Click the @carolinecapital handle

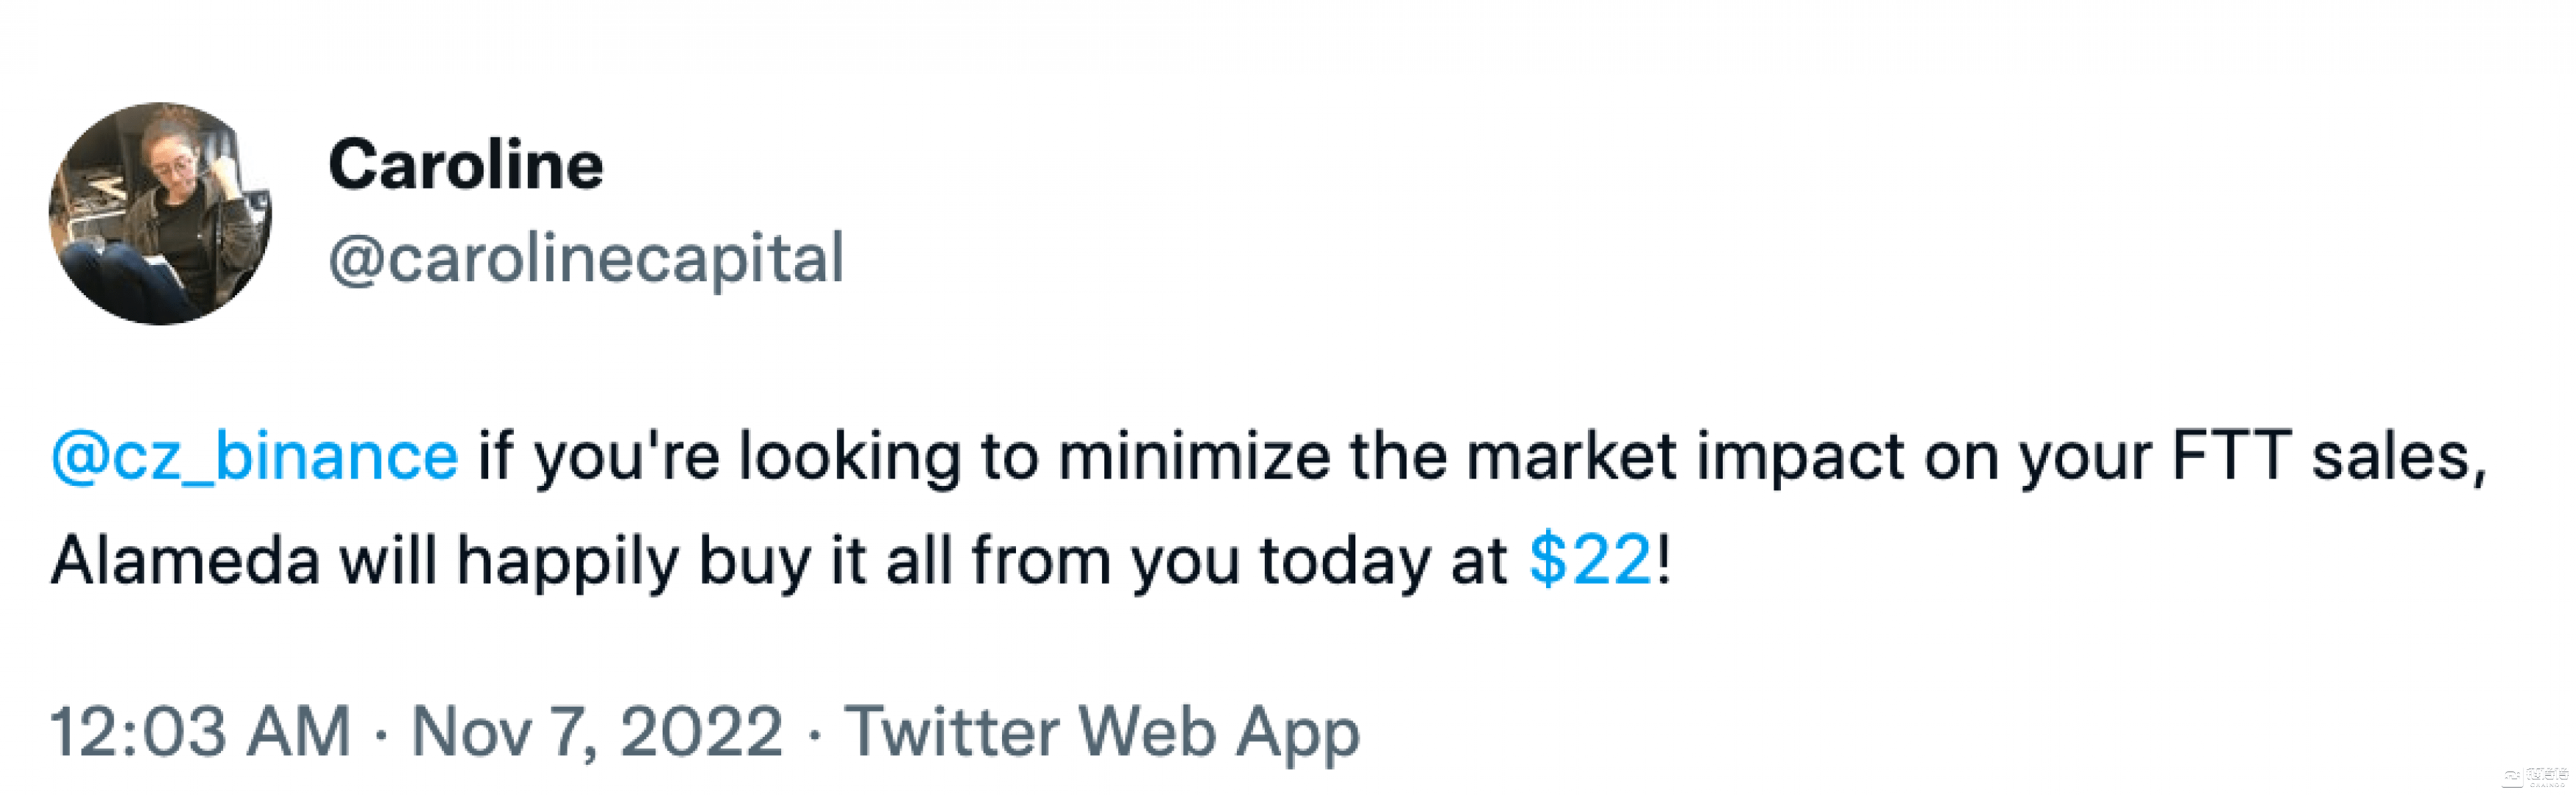586,258
